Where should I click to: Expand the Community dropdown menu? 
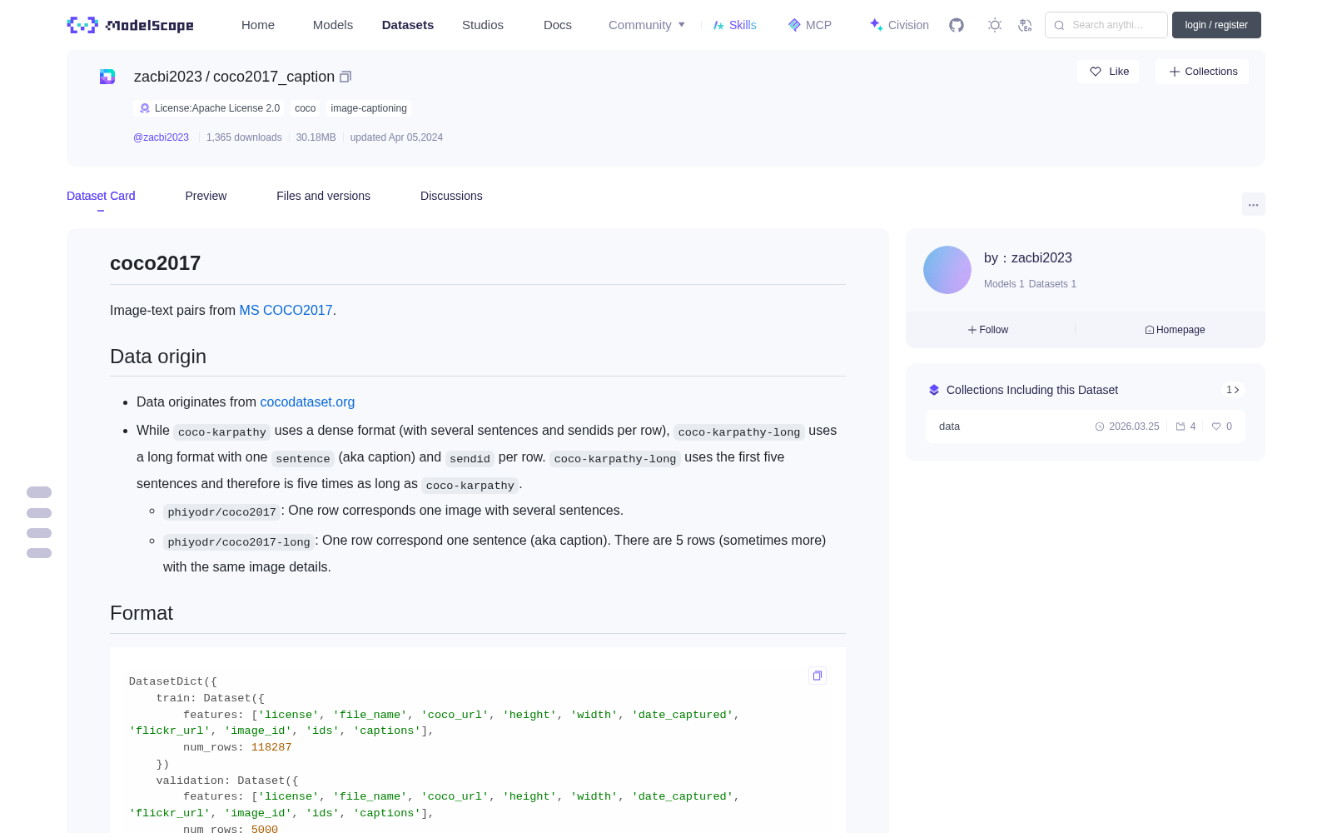(x=647, y=25)
